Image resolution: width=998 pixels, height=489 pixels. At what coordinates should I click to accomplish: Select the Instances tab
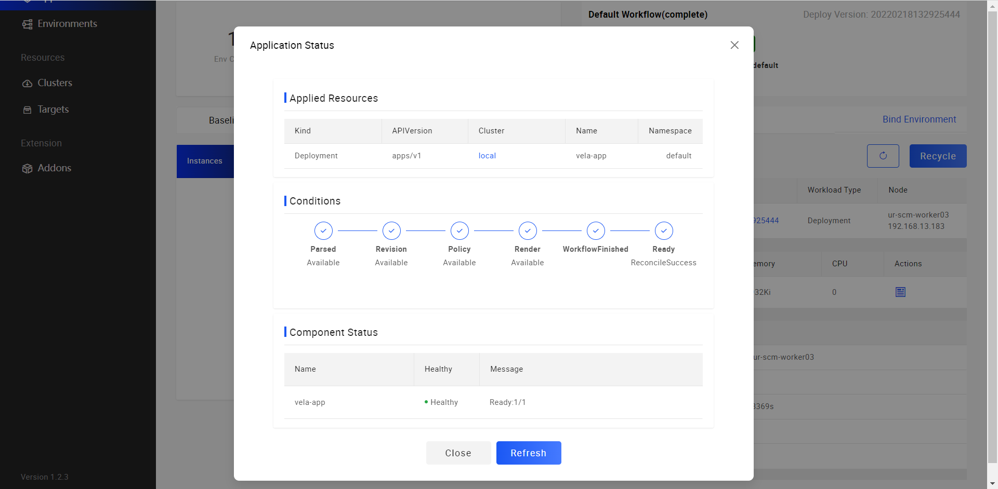205,161
